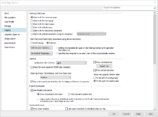This screenshot has height=117, width=158.
Task: Click the search magnifier icon
Action: click(x=155, y=8)
